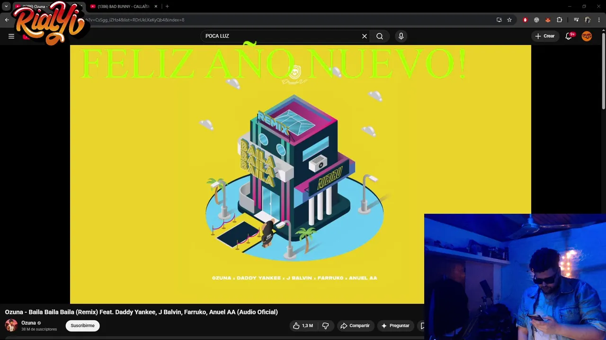
Task: Click the Crear button
Action: point(545,36)
